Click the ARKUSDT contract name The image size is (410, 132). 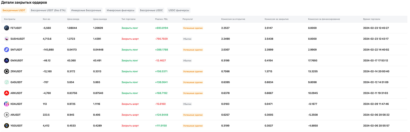tap(16, 93)
